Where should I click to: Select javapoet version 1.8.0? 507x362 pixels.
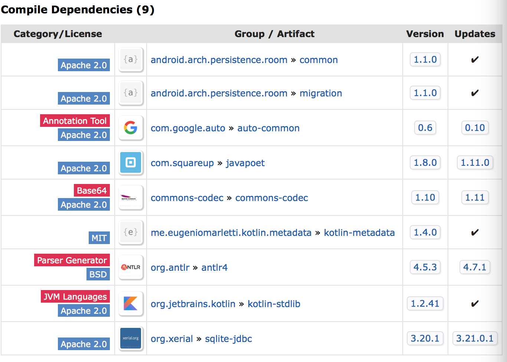[x=425, y=163]
